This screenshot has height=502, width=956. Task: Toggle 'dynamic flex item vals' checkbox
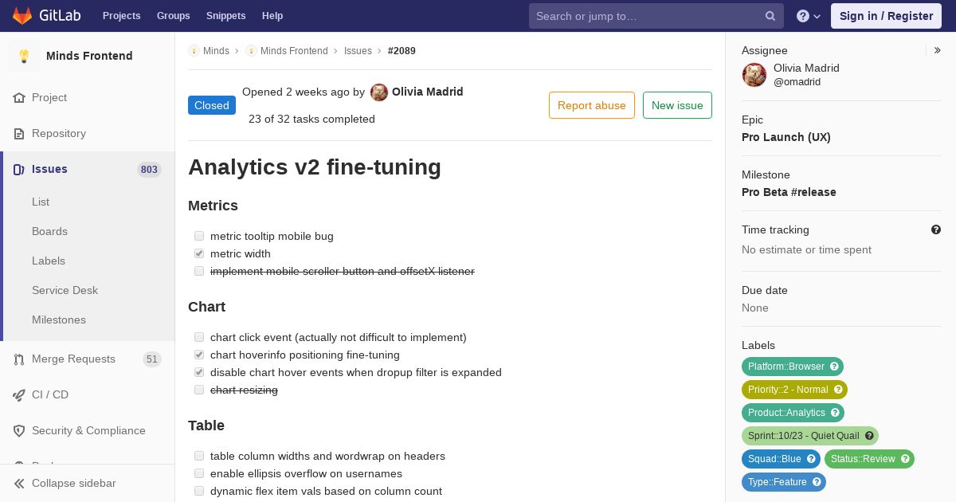(199, 492)
